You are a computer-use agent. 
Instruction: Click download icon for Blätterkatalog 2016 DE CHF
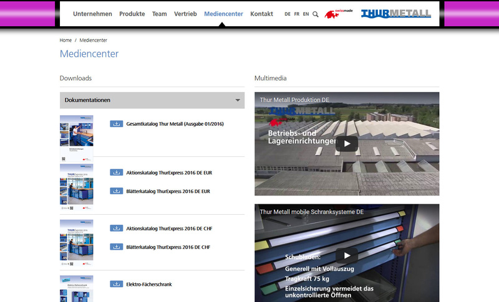tap(116, 247)
